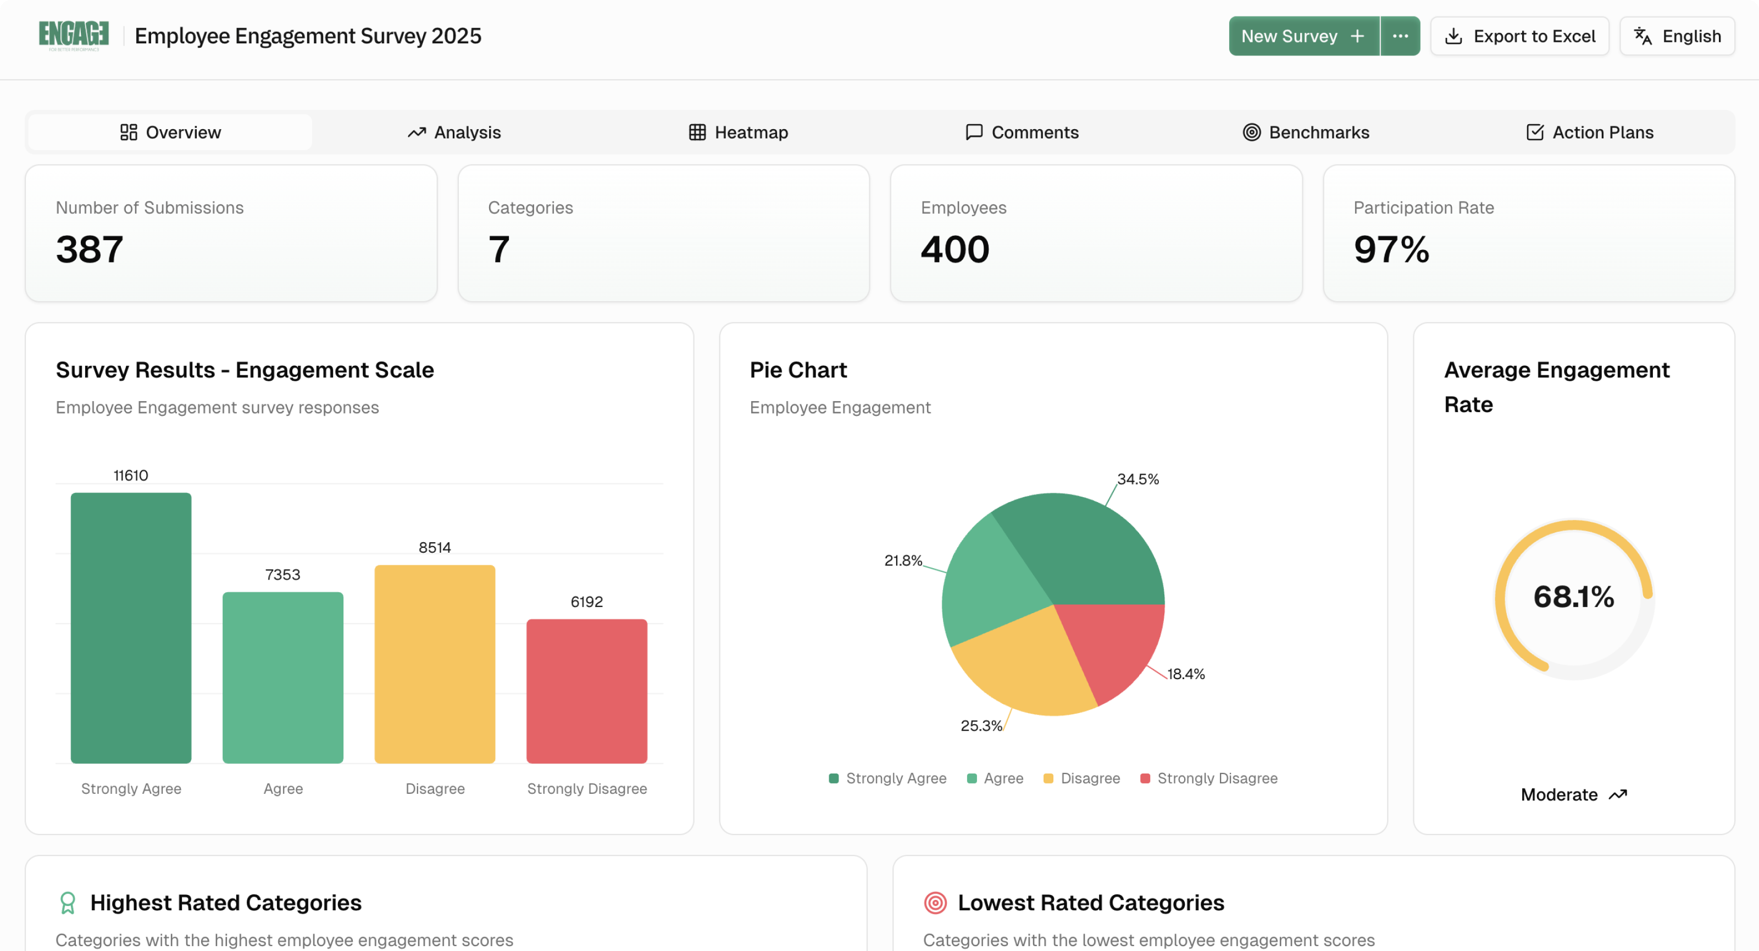This screenshot has height=951, width=1759.
Task: Switch to the Analysis tab
Action: (454, 132)
